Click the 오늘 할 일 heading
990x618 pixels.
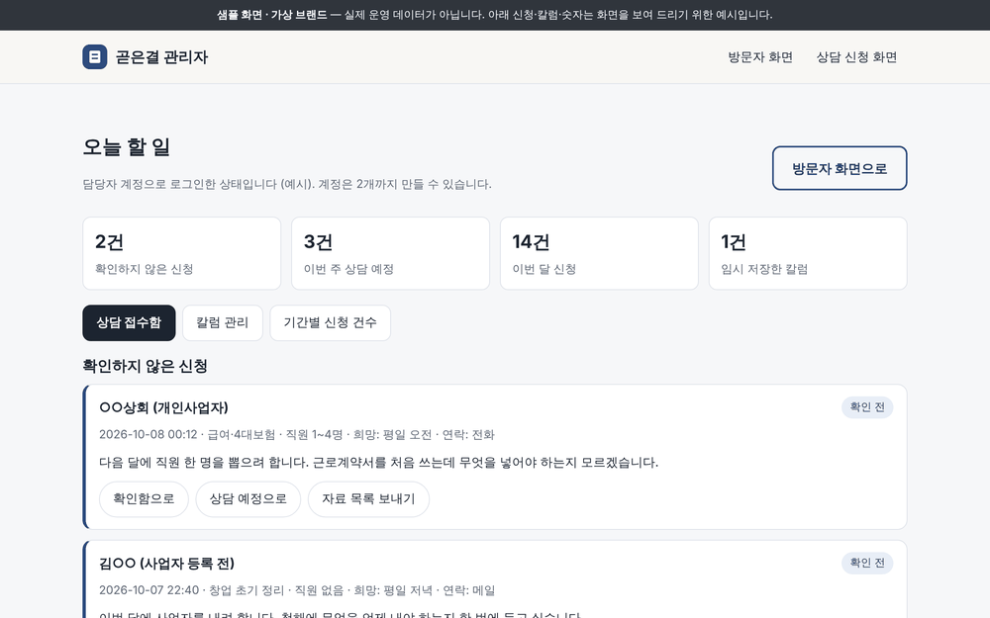pyautogui.click(x=127, y=147)
